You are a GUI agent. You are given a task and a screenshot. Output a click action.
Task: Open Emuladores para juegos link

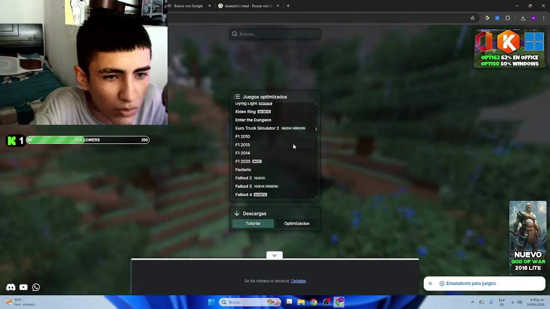point(471,283)
